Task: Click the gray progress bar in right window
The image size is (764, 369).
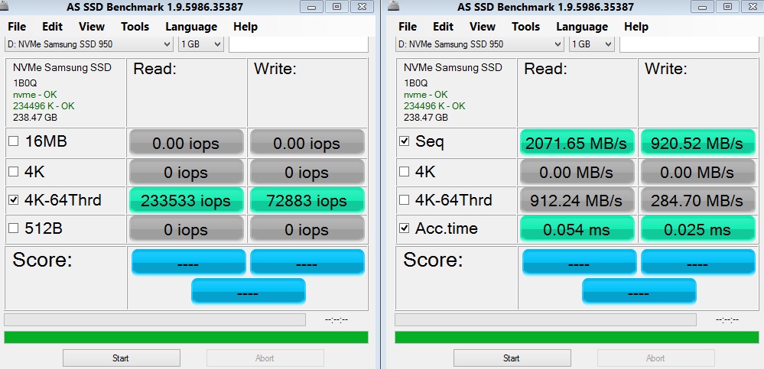Action: tap(546, 320)
